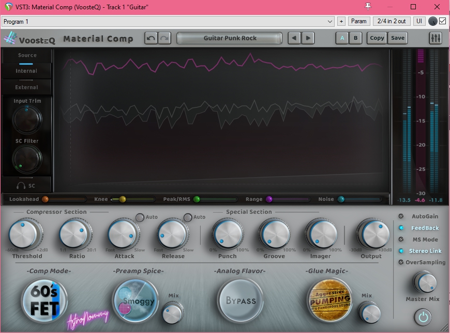Viewport: 450px width, 333px height.
Task: Click the Save button
Action: click(397, 38)
